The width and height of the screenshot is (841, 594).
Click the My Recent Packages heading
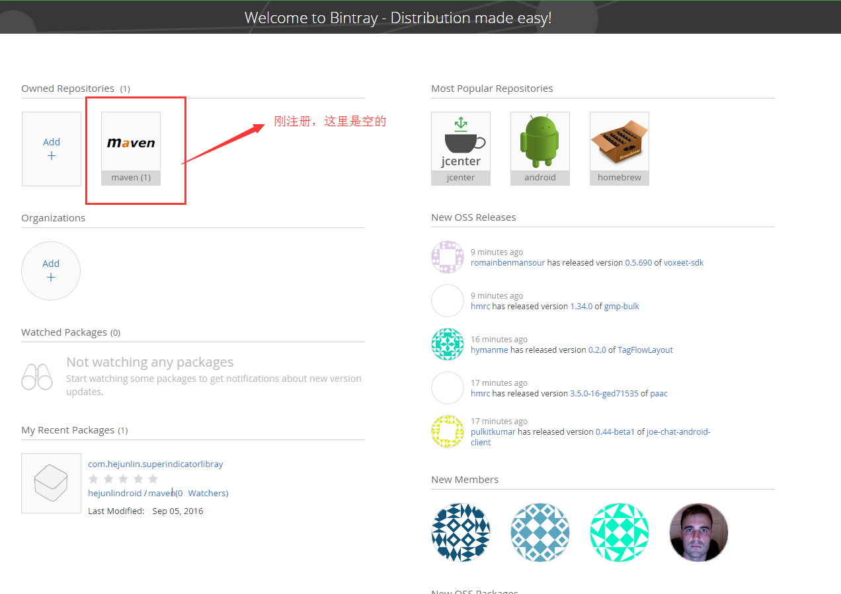click(67, 430)
